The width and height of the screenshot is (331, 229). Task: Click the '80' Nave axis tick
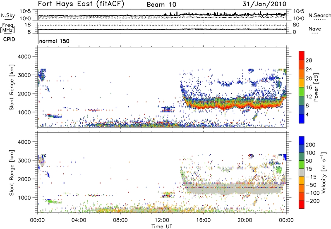click(x=296, y=25)
